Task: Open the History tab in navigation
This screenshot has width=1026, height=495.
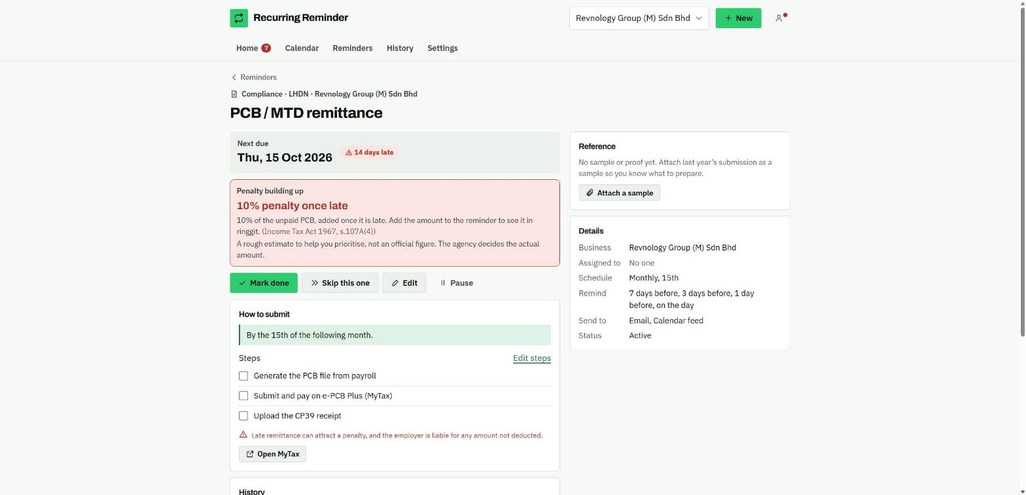Action: point(400,48)
